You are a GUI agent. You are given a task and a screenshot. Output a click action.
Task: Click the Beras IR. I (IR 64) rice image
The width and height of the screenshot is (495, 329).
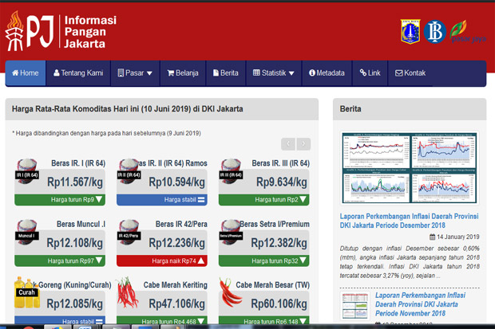pos(27,171)
